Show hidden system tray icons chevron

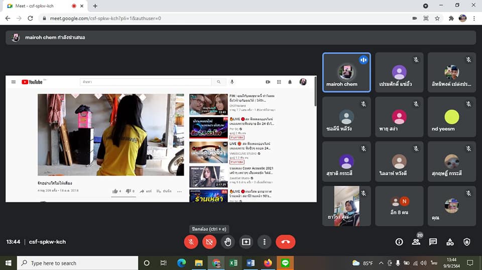pos(381,263)
